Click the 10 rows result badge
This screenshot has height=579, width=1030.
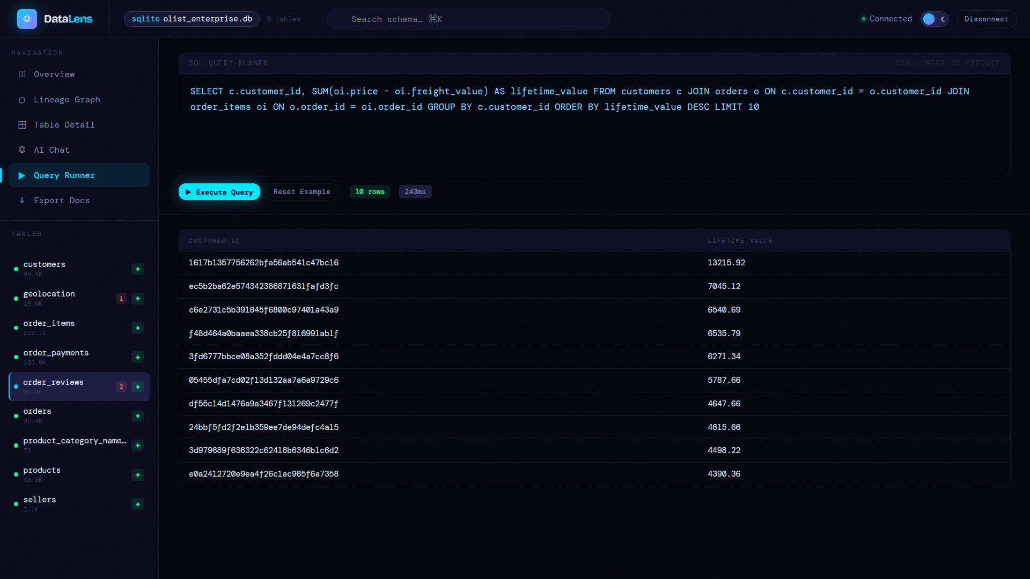(370, 192)
